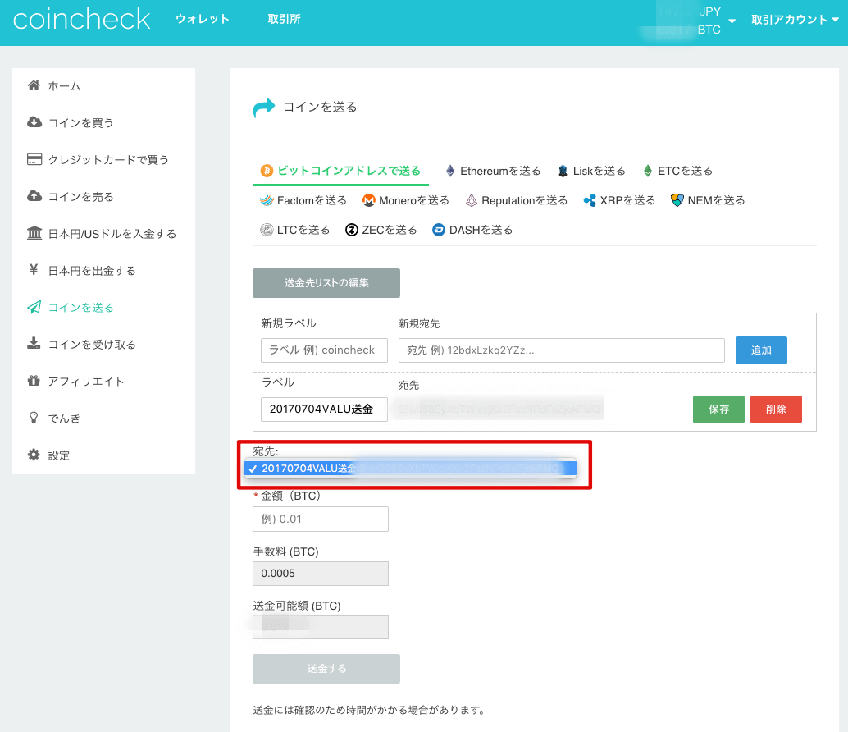Click the label field 20170704VALU送金
This screenshot has width=848, height=732.
324,409
